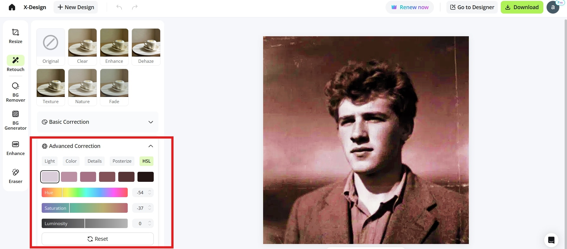Viewport: 567px width, 249px height.
Task: Select the Retouch magic wand tool
Action: (15, 63)
